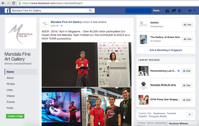Open Yaroslava Belozor chat tab

click(x=183, y=123)
